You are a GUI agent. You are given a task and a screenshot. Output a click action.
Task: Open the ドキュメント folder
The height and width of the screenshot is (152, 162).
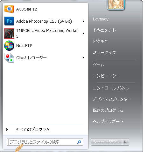(x=104, y=30)
